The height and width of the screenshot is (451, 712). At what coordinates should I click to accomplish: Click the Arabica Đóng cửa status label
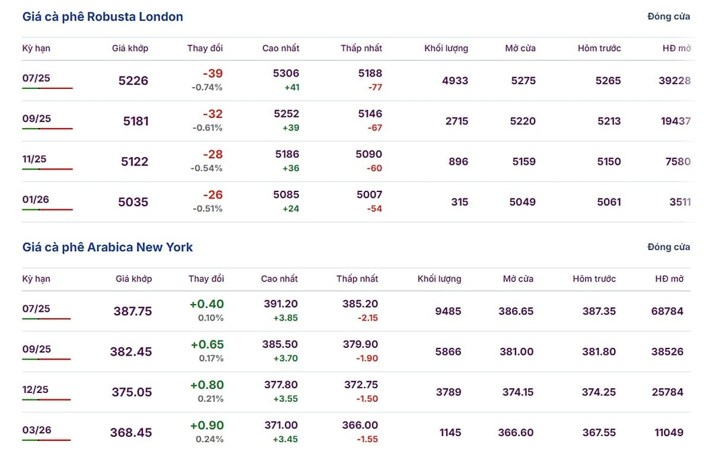click(x=669, y=247)
